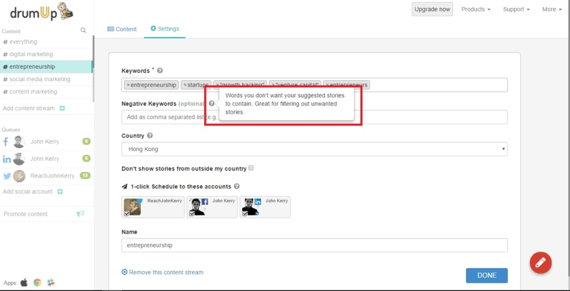Click the help icon next to Country
570x291 pixels.
point(150,136)
